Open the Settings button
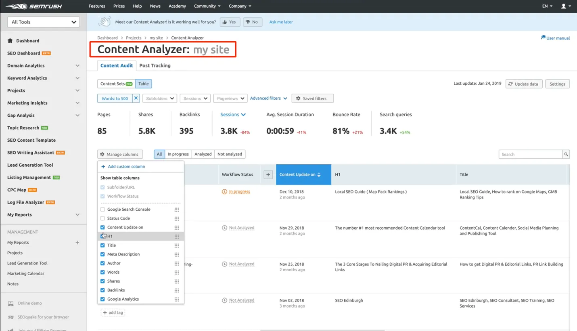This screenshot has width=577, height=331. coord(557,84)
